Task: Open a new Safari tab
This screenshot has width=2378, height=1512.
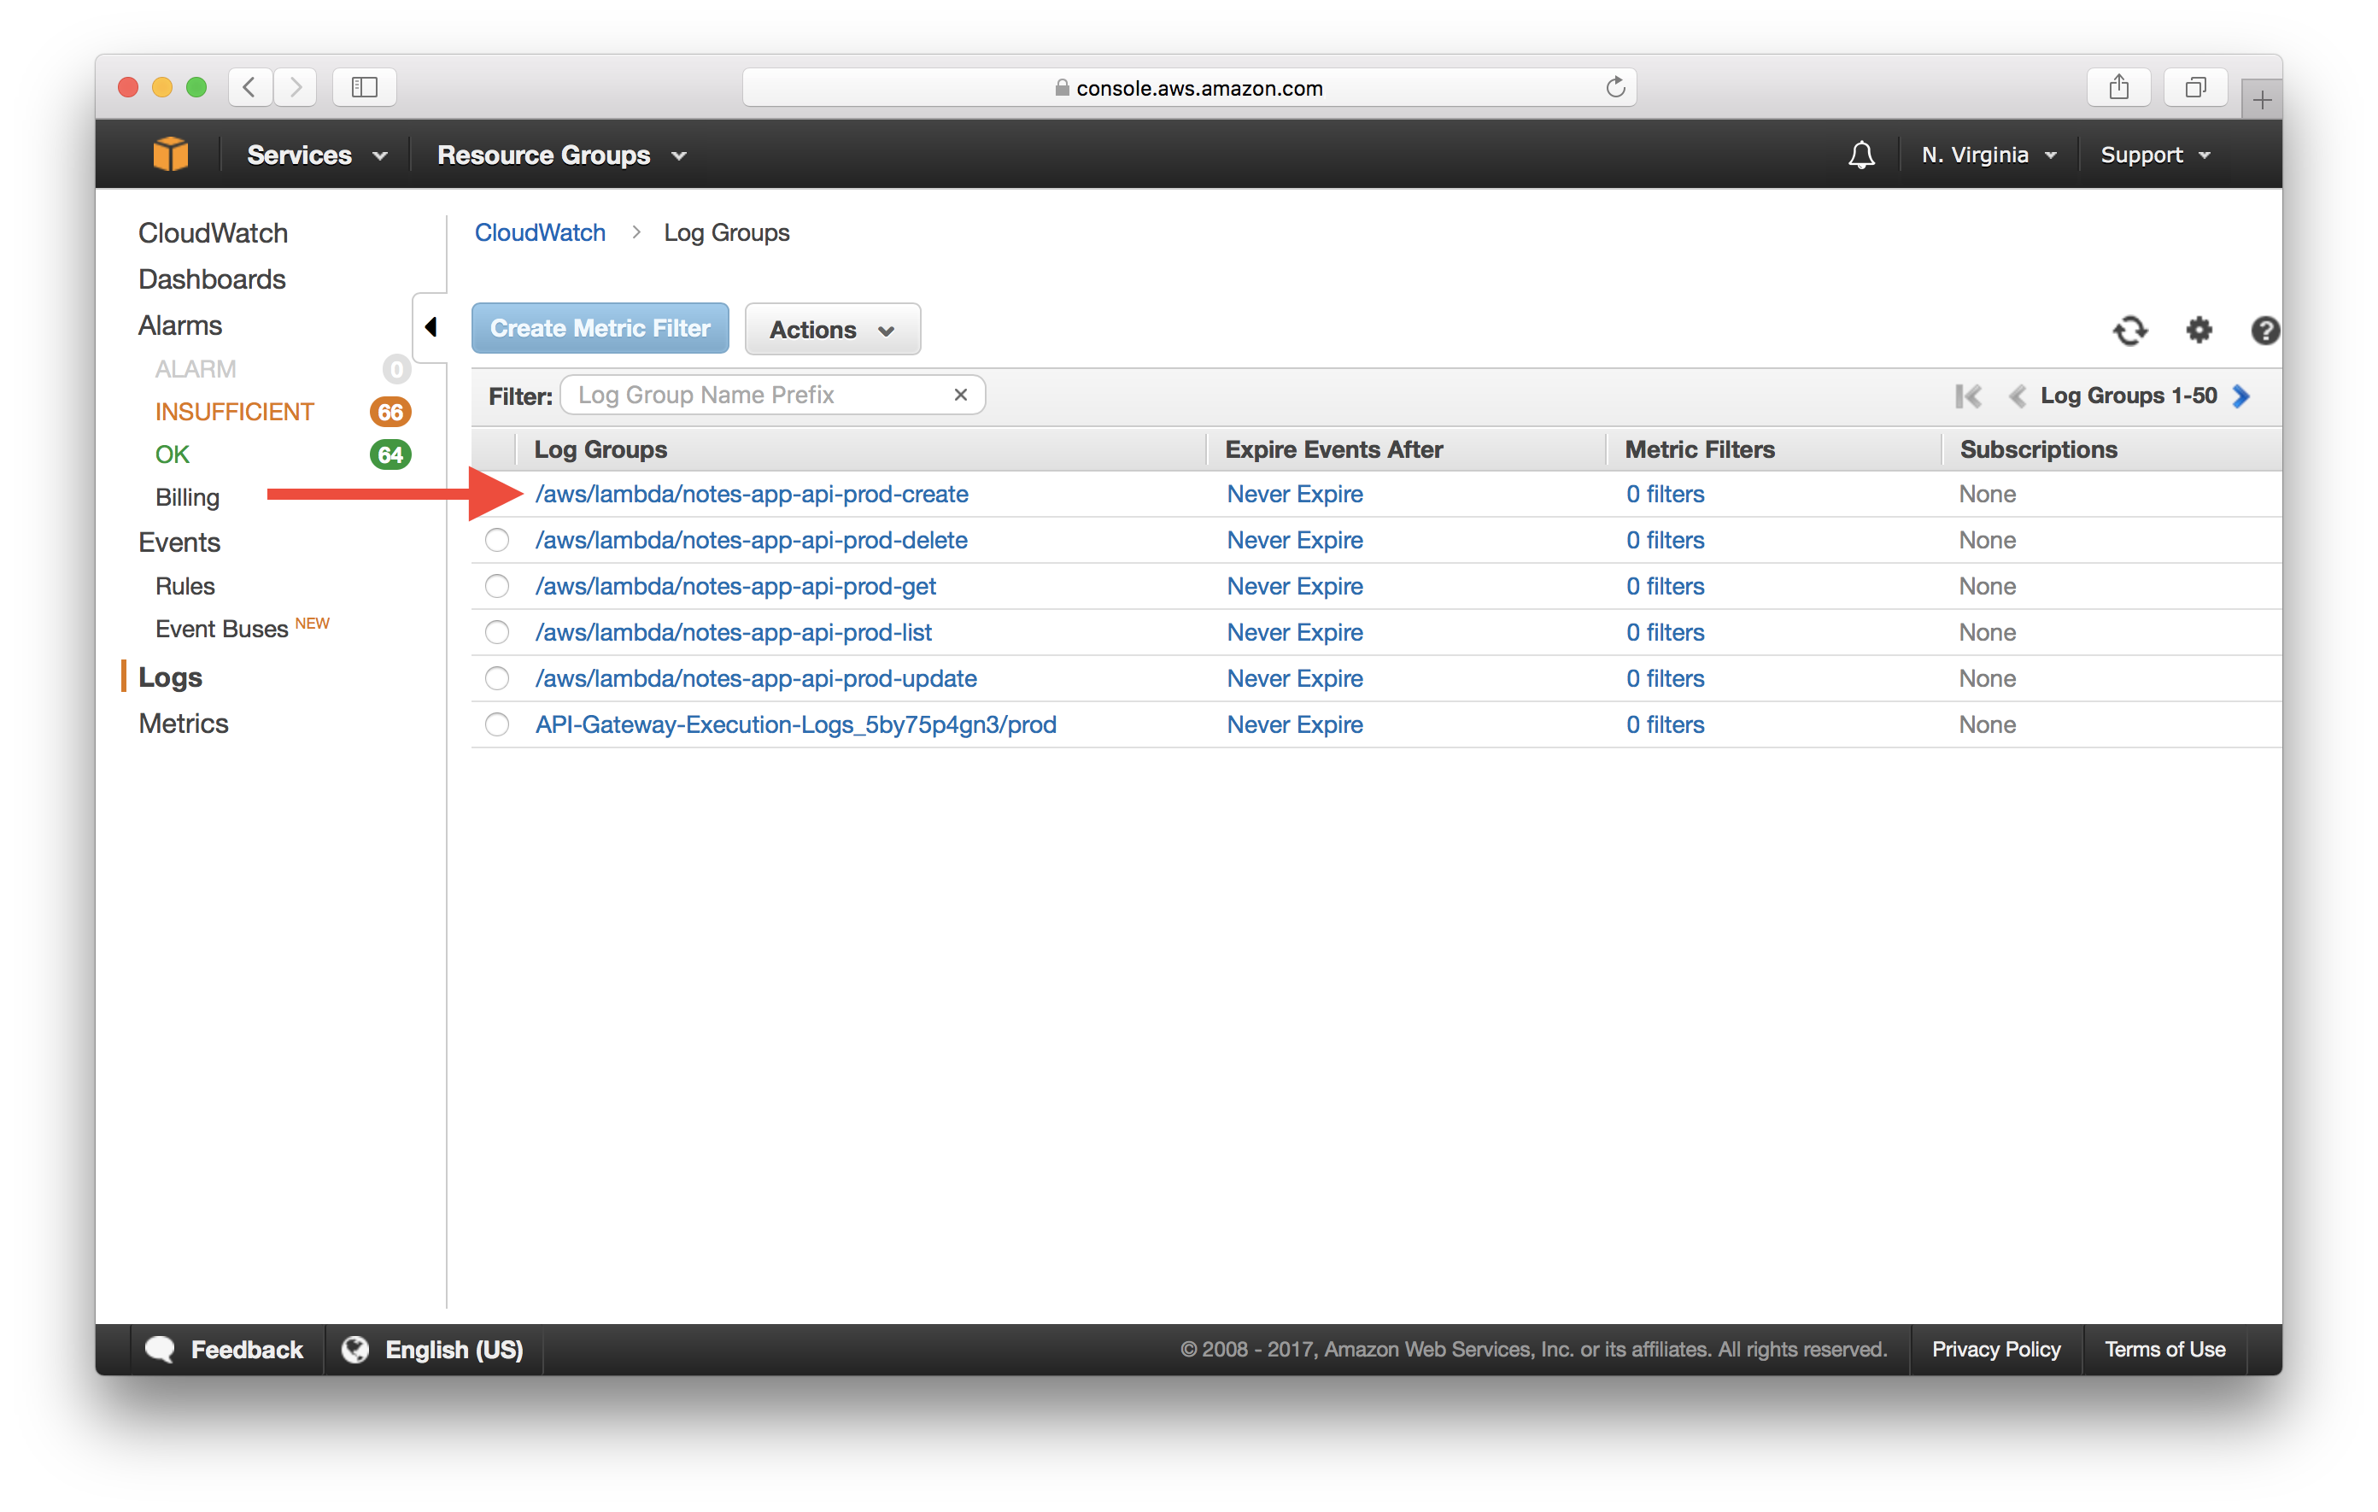Action: (2262, 100)
